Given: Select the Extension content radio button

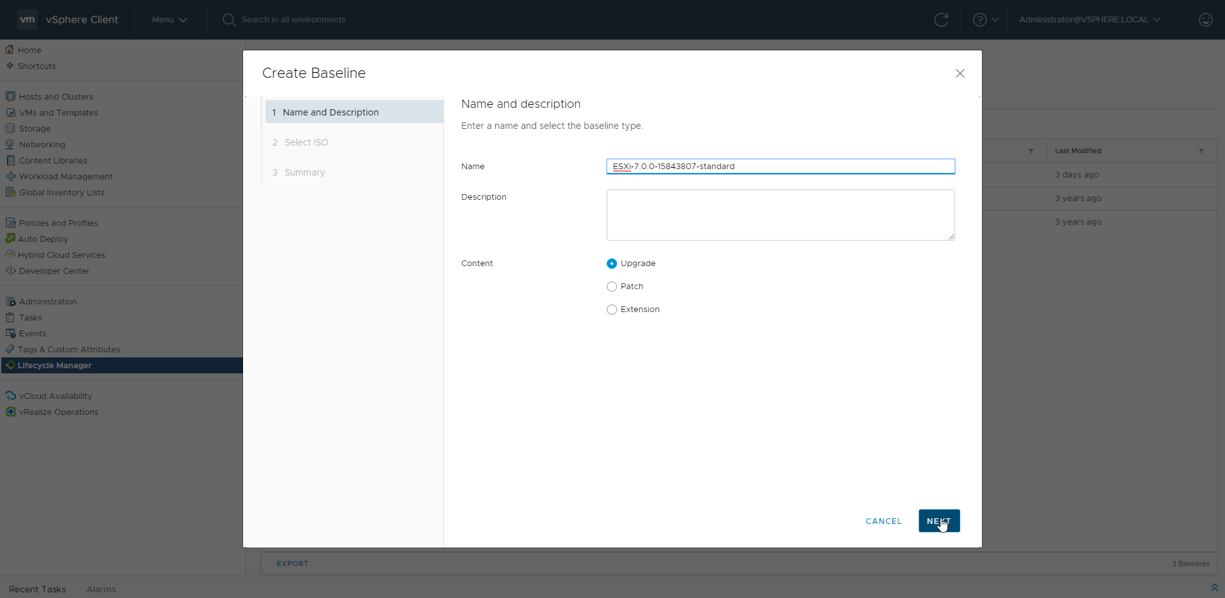Looking at the screenshot, I should 612,310.
